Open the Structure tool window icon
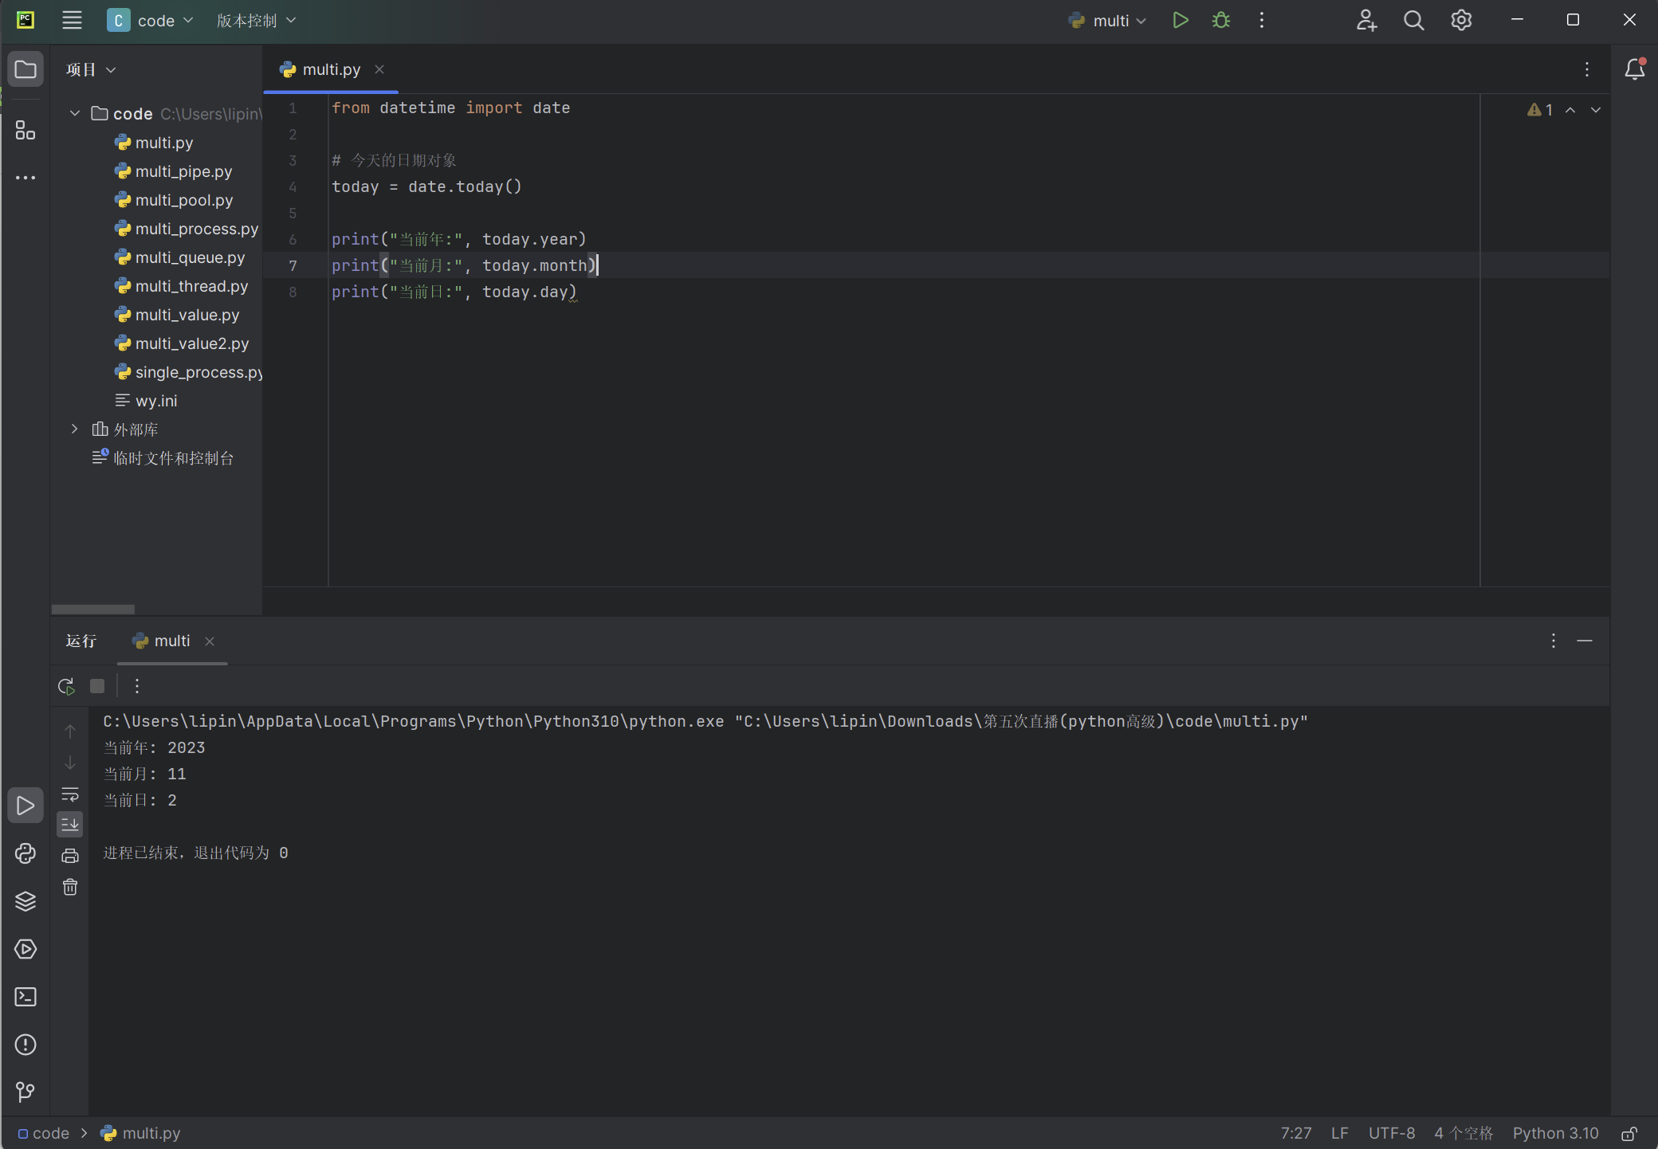 (26, 130)
